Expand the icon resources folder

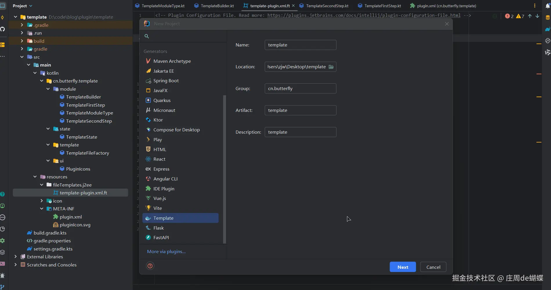point(41,201)
